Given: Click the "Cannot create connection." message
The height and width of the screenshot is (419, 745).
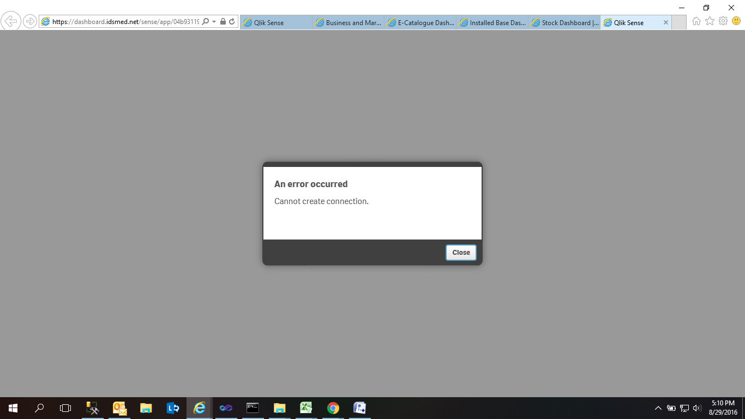Looking at the screenshot, I should coord(321,201).
